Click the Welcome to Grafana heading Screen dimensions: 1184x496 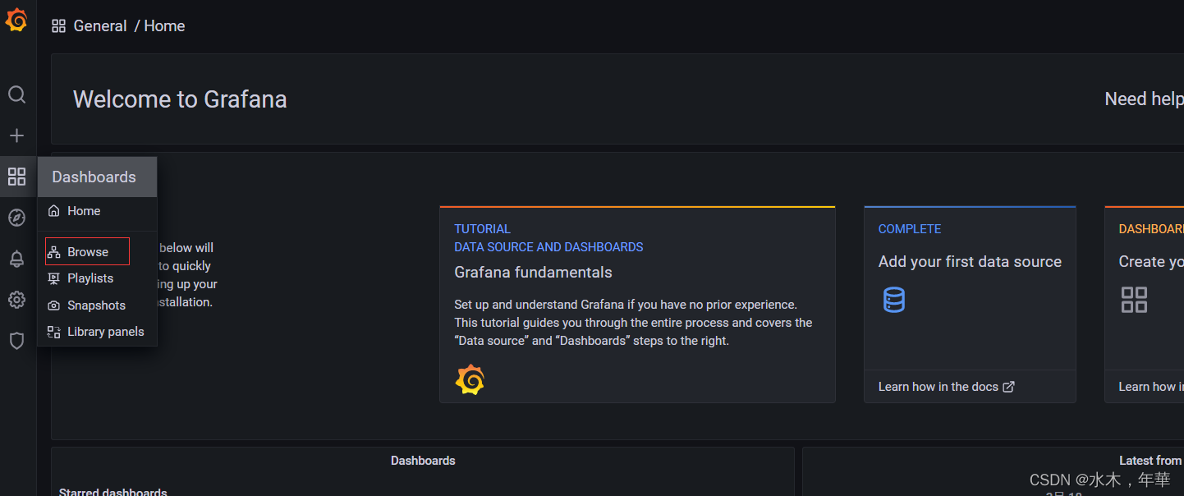coord(180,99)
